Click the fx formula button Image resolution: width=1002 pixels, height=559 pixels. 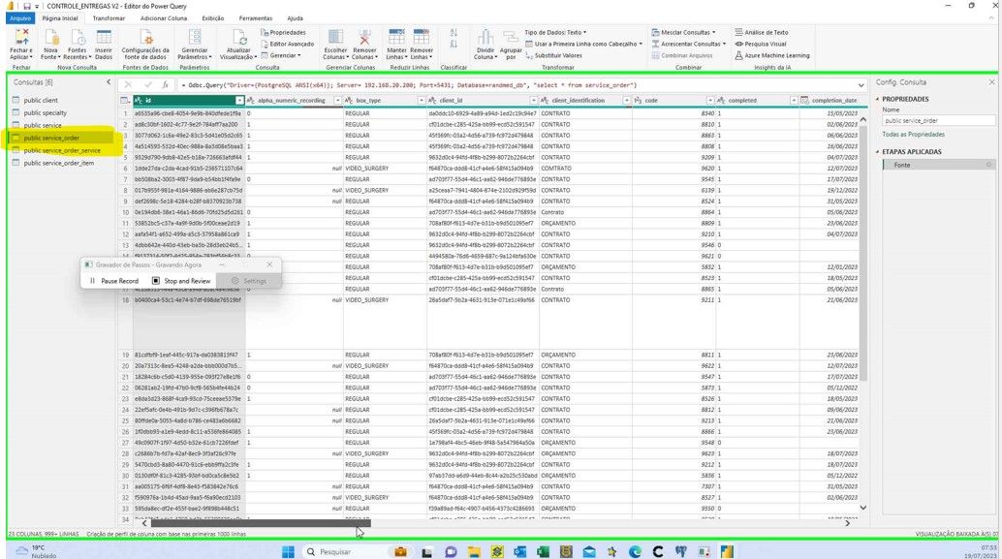pyautogui.click(x=165, y=85)
